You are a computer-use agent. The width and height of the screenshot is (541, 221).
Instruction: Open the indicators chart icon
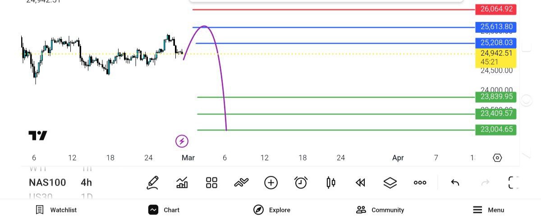point(182,183)
